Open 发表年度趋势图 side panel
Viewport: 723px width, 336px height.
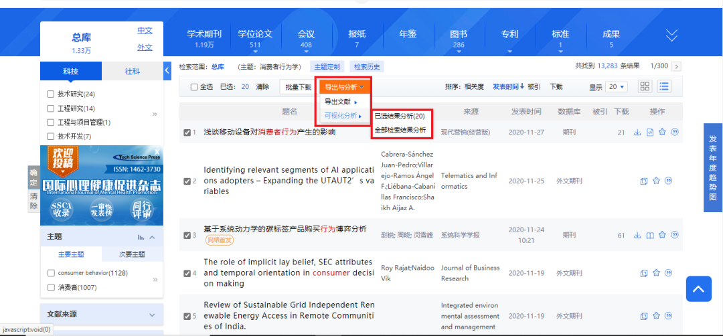click(713, 168)
